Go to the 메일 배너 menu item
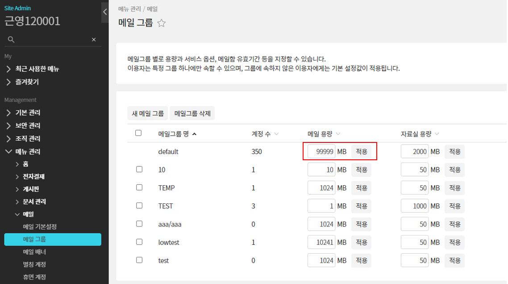 34,252
